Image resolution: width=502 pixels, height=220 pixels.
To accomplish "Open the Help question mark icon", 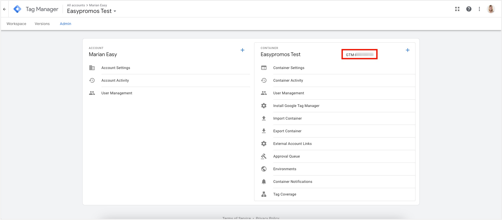I will click(x=469, y=9).
